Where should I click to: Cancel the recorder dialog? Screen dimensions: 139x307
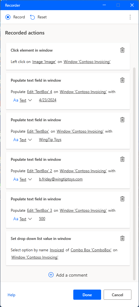(118, 295)
